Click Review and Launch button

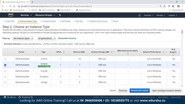pyautogui.click(x=140, y=90)
